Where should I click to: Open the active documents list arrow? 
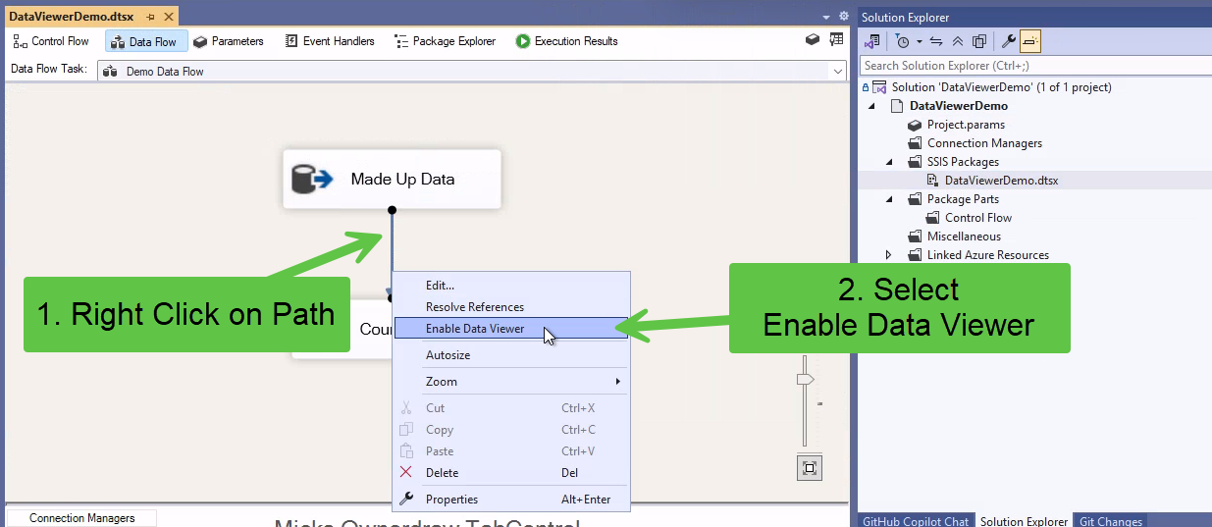[826, 17]
